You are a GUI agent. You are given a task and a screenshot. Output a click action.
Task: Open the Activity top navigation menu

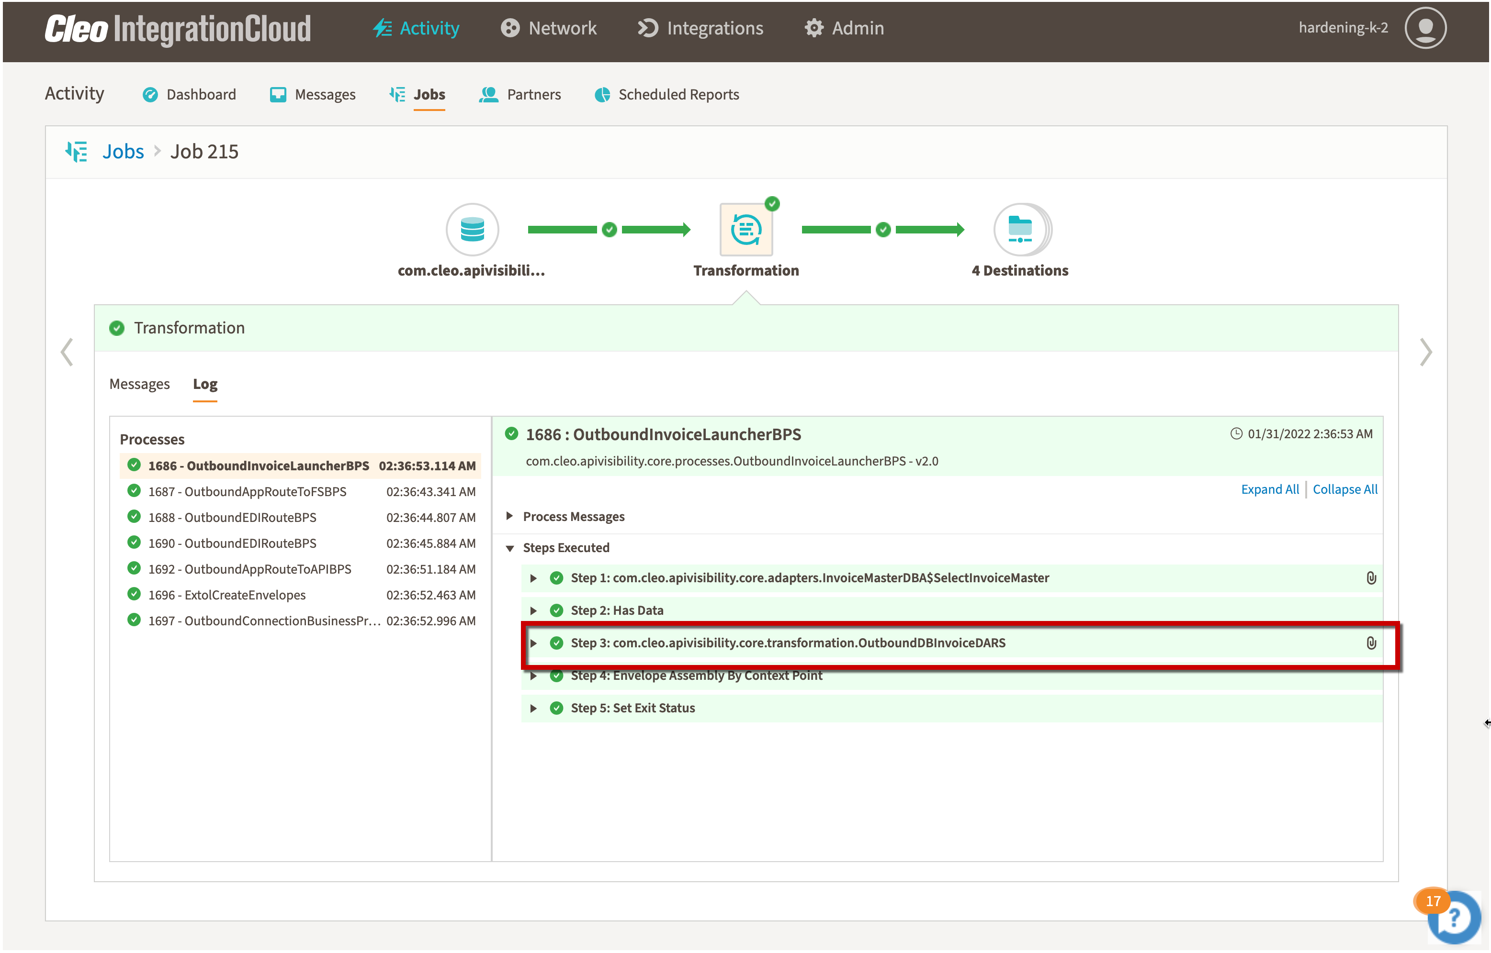(x=416, y=28)
